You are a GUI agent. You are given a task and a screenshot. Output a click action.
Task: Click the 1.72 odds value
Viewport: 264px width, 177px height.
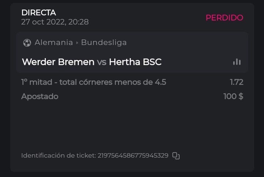tap(236, 82)
